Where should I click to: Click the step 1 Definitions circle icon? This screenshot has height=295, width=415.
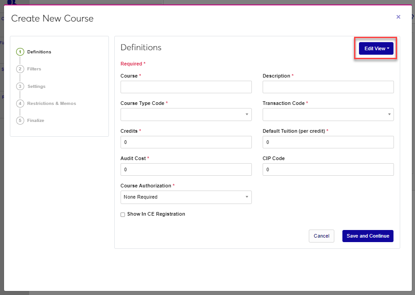[20, 52]
